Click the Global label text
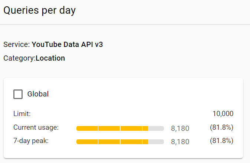Viewport: 250px width, 163px height. (38, 94)
